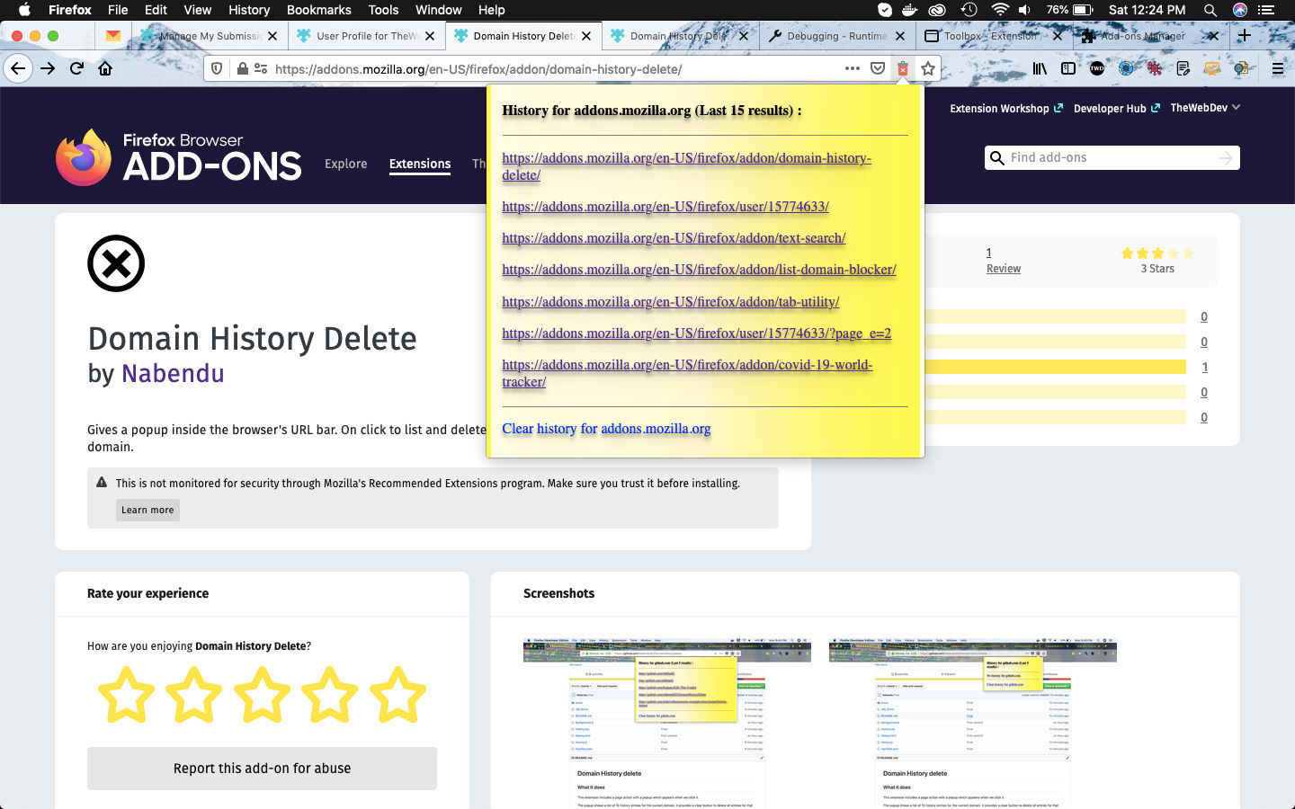Screen dimensions: 1295x809
Task: Switch to Debugging - Runtime tab
Action: (x=836, y=36)
